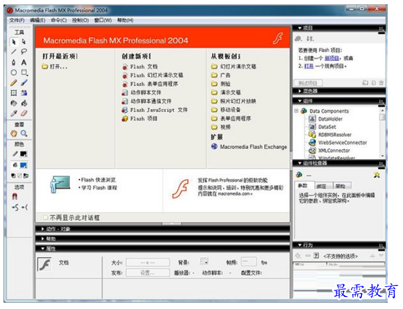Select the Pencil tool
This screenshot has width=403, height=309.
pos(14,83)
